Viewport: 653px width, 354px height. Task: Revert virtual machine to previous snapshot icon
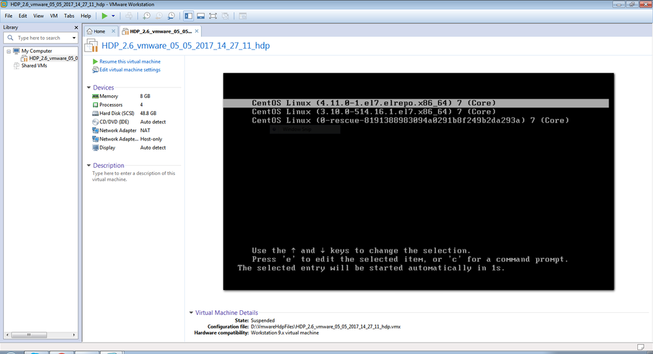pyautogui.click(x=159, y=16)
